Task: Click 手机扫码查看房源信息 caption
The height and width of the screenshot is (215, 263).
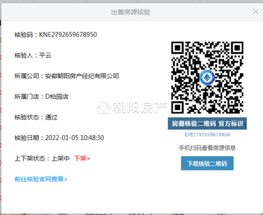Action: [x=207, y=148]
